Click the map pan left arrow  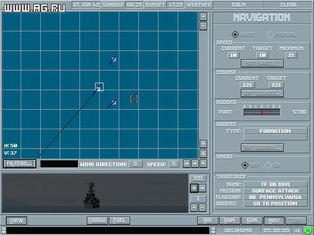pos(186,164)
